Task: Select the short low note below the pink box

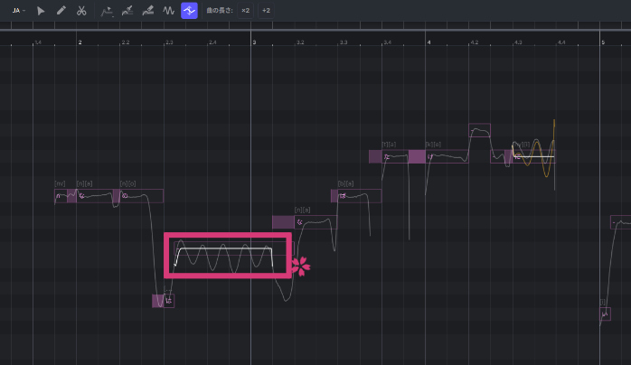Action: pos(164,301)
